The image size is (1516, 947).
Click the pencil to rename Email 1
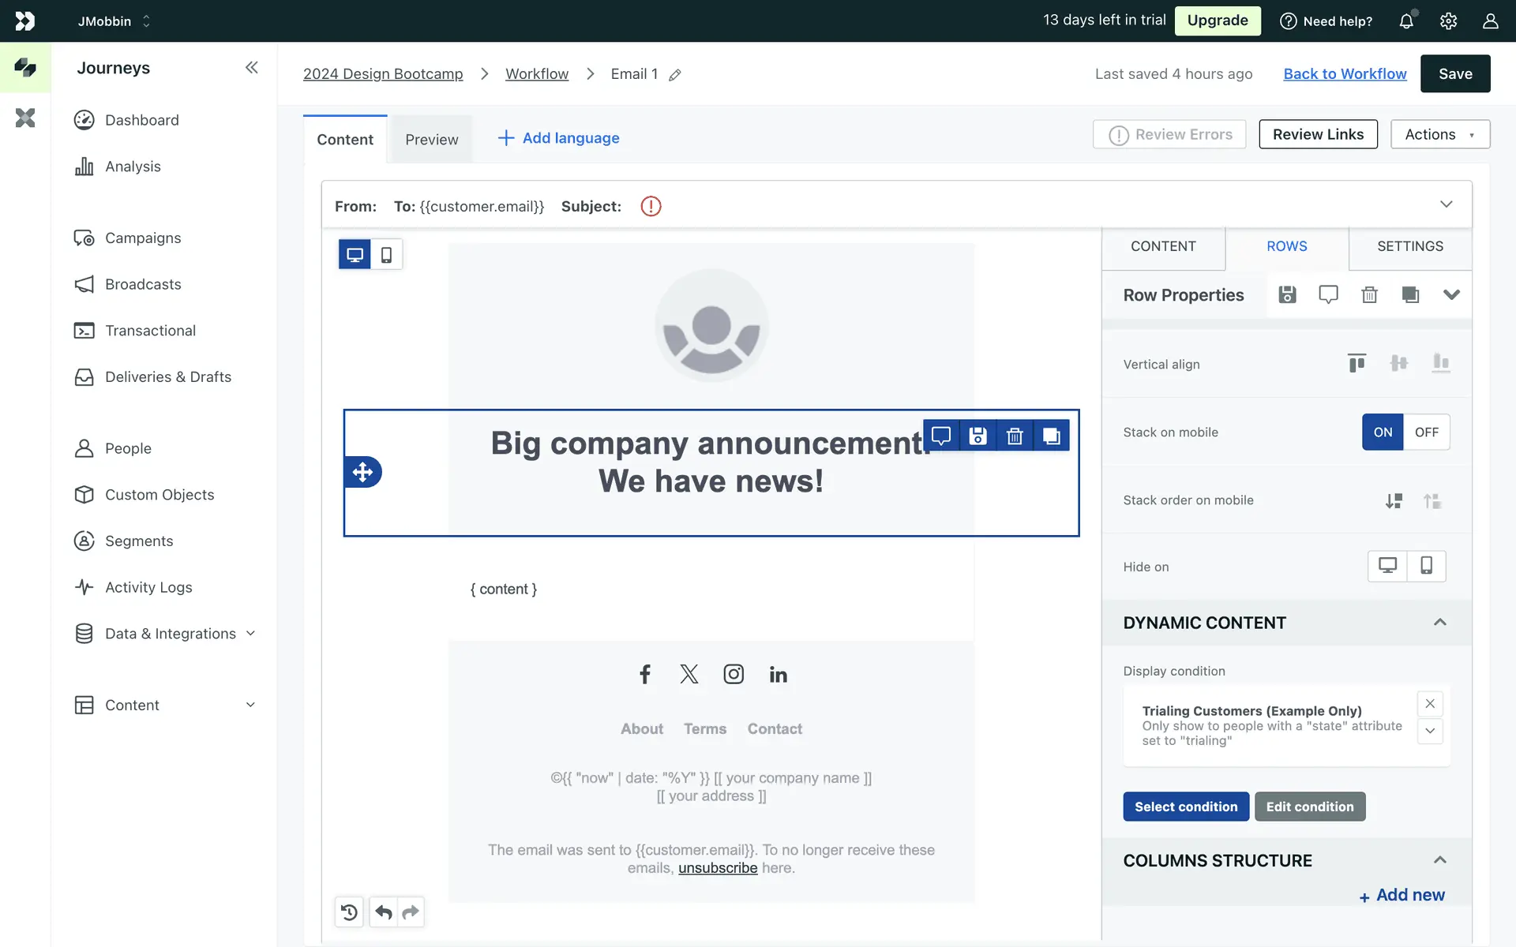click(675, 75)
